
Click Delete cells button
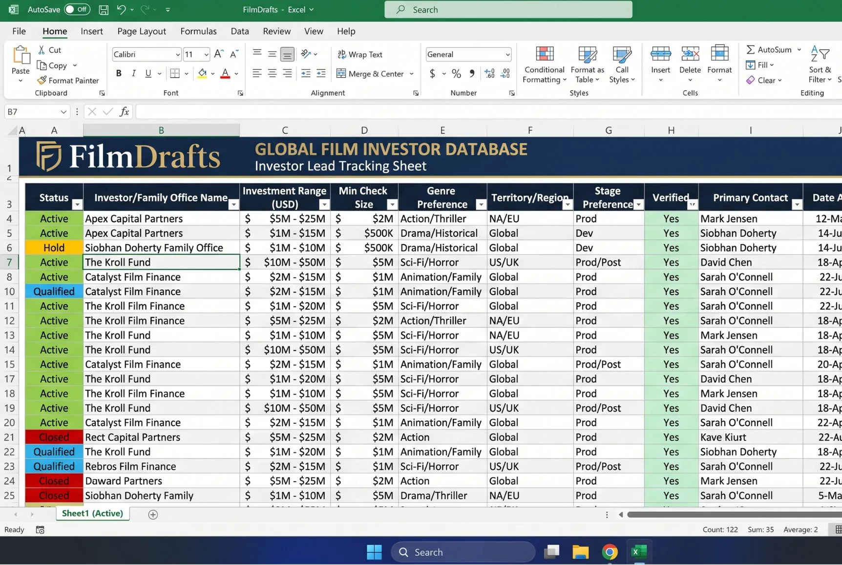pos(690,64)
